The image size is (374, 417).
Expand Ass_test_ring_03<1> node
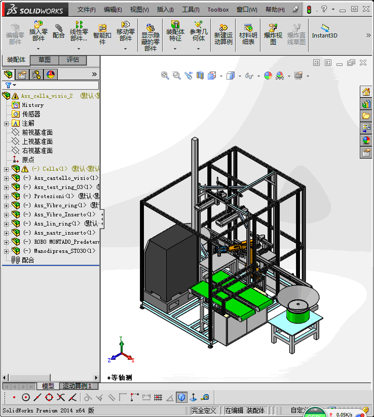tap(6, 187)
